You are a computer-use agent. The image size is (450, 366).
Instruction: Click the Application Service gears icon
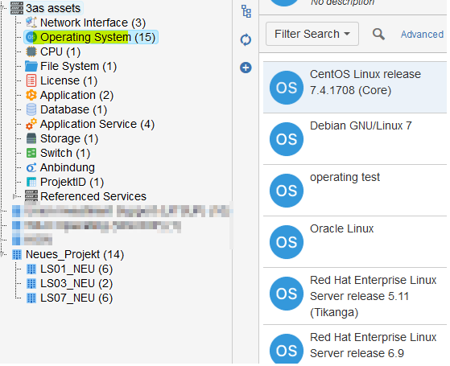[x=31, y=124]
